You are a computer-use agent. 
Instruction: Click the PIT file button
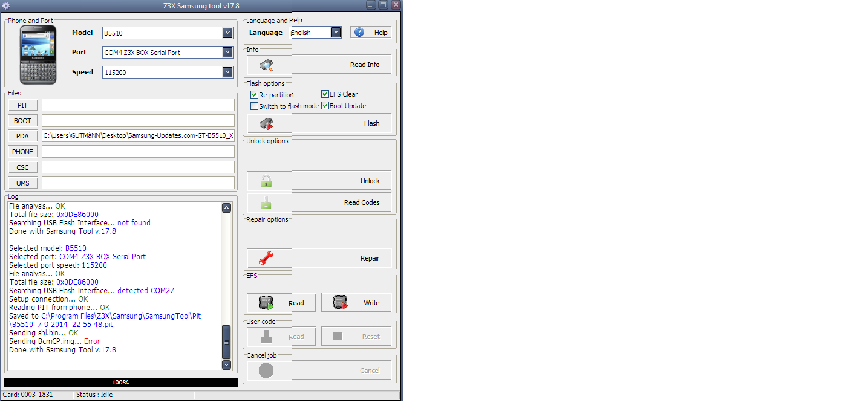22,105
